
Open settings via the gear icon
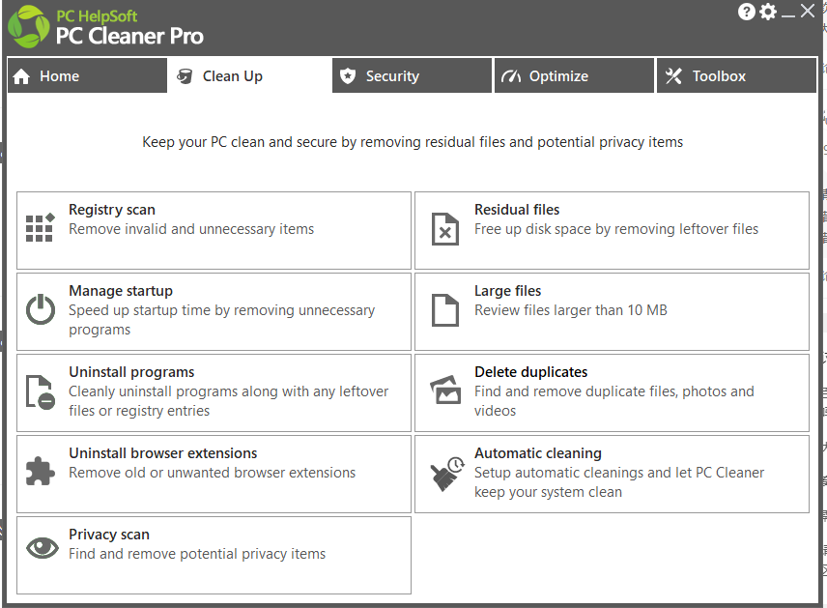pos(768,12)
